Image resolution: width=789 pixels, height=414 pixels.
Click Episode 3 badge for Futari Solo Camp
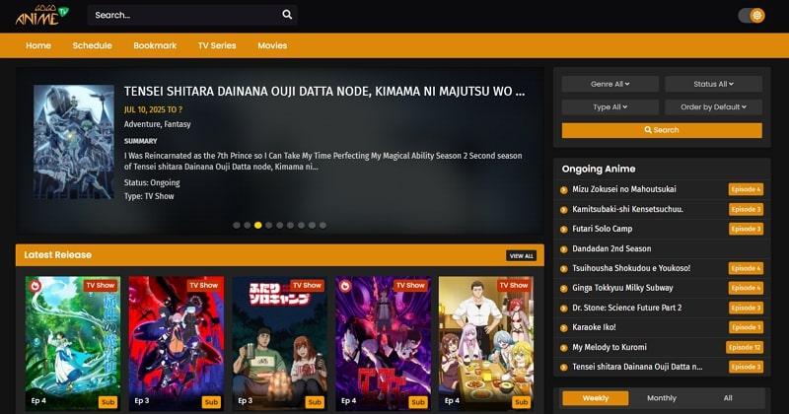pyautogui.click(x=746, y=229)
